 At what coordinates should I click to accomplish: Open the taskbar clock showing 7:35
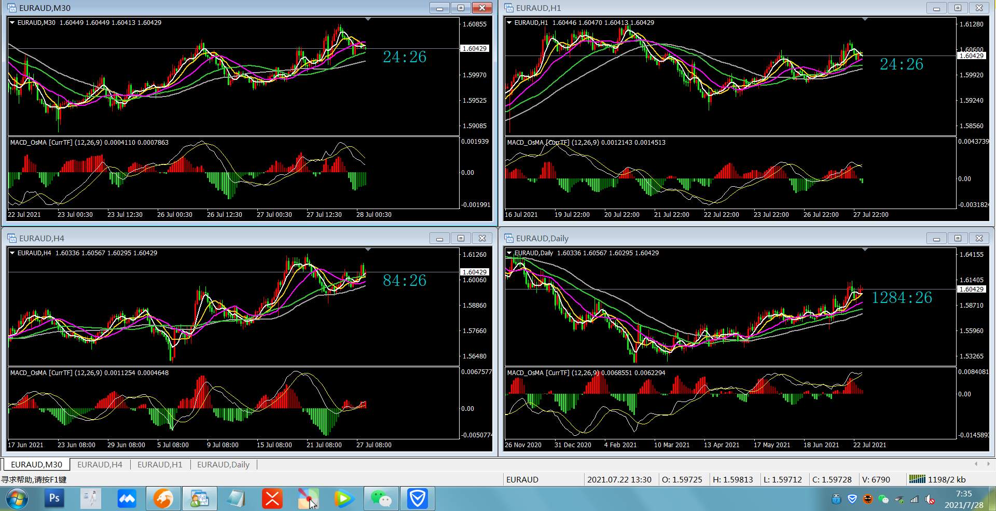pyautogui.click(x=964, y=499)
